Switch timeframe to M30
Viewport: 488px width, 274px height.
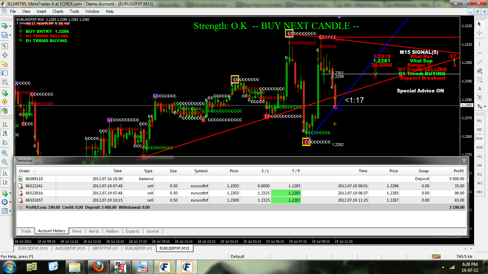point(479,147)
